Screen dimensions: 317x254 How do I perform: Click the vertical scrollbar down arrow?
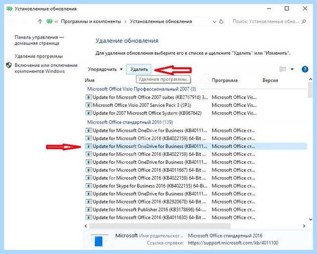[311, 220]
